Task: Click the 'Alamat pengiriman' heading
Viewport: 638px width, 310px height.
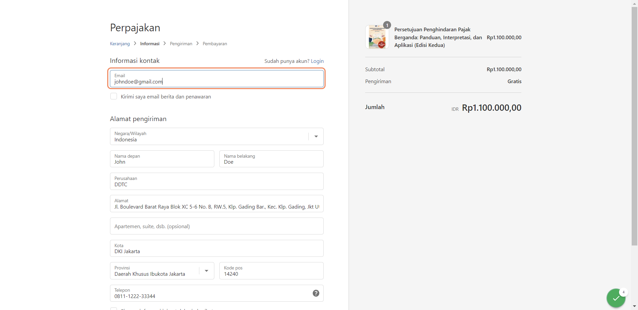Action: pos(138,119)
